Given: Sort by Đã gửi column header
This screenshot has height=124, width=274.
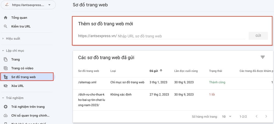Looking at the screenshot, I should click(154, 71).
